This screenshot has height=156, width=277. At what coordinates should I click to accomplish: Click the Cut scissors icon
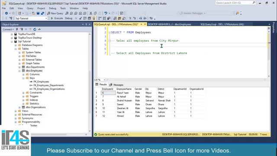pyautogui.click(x=91, y=13)
